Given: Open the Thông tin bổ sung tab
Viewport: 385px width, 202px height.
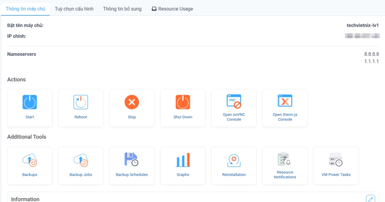Looking at the screenshot, I should click(122, 9).
